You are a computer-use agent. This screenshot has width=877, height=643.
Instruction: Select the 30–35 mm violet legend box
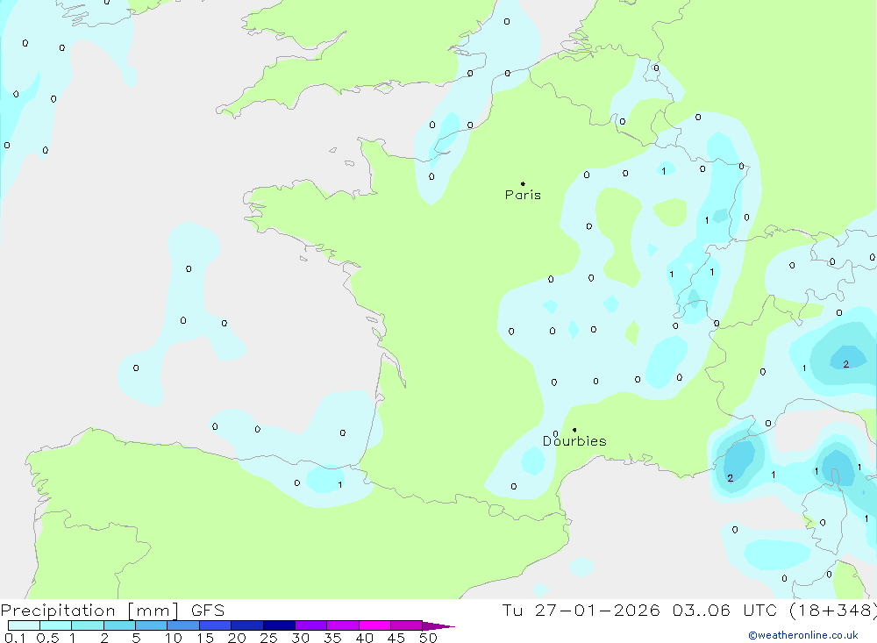(311, 625)
